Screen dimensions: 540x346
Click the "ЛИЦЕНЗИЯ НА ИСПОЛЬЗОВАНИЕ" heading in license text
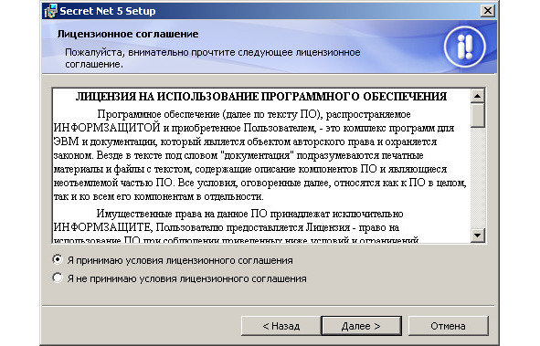(261, 97)
